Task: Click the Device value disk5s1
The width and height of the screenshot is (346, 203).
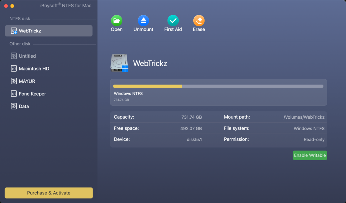Action: pos(194,140)
